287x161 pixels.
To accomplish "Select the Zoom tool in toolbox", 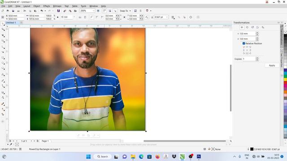I will (x=3, y=41).
